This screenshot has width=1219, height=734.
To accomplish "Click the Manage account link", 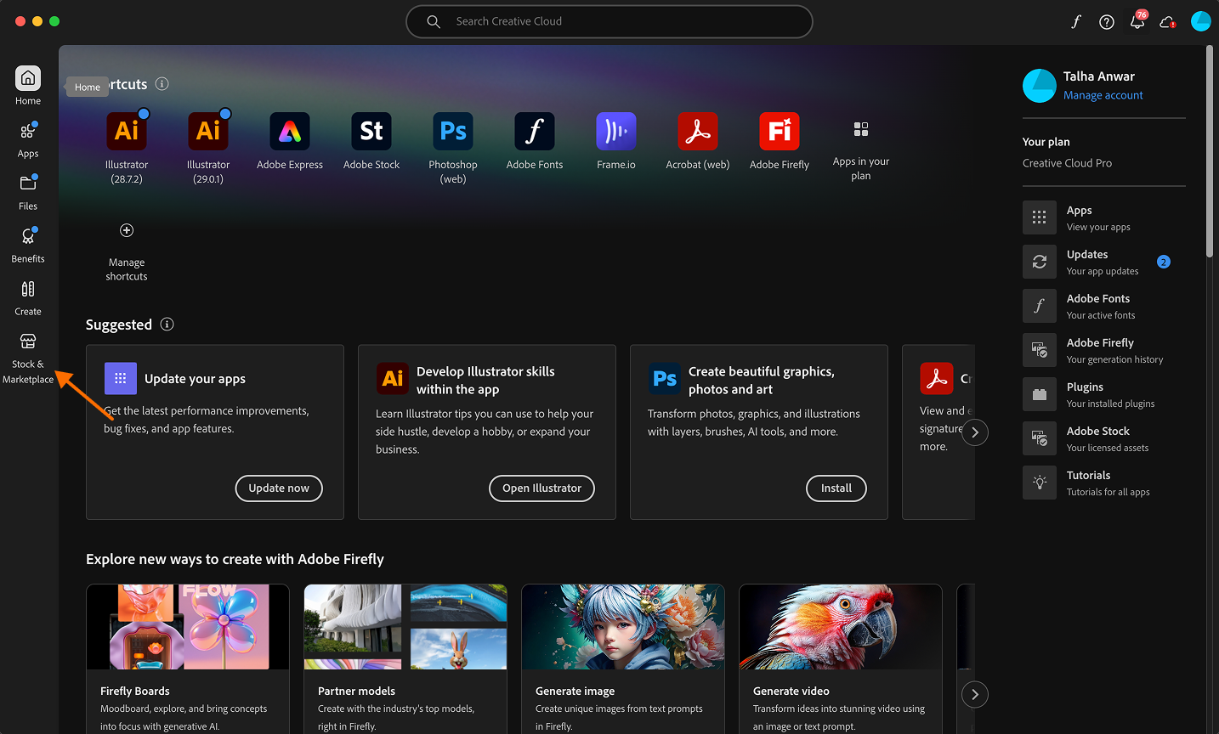I will point(1103,95).
